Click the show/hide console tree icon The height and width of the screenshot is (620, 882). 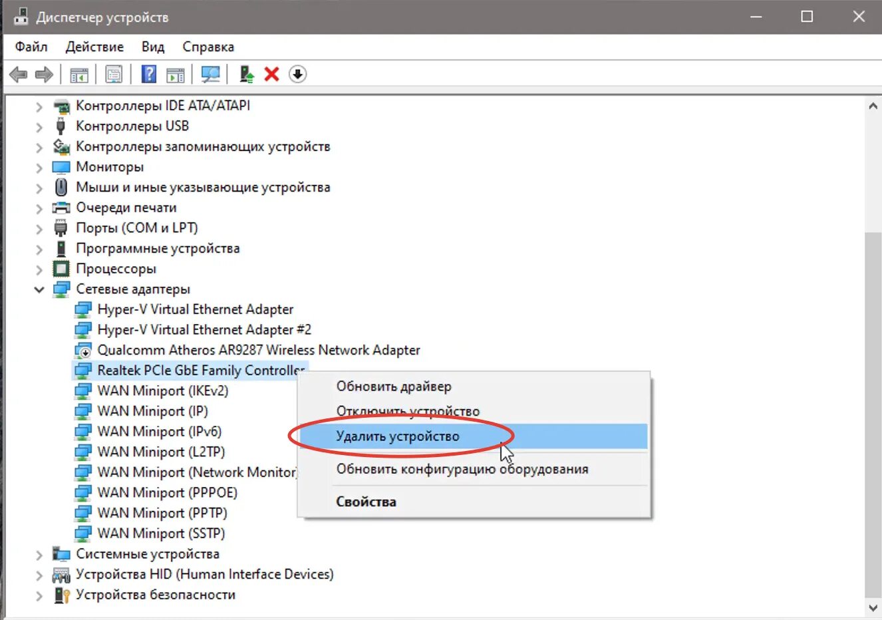tap(79, 75)
